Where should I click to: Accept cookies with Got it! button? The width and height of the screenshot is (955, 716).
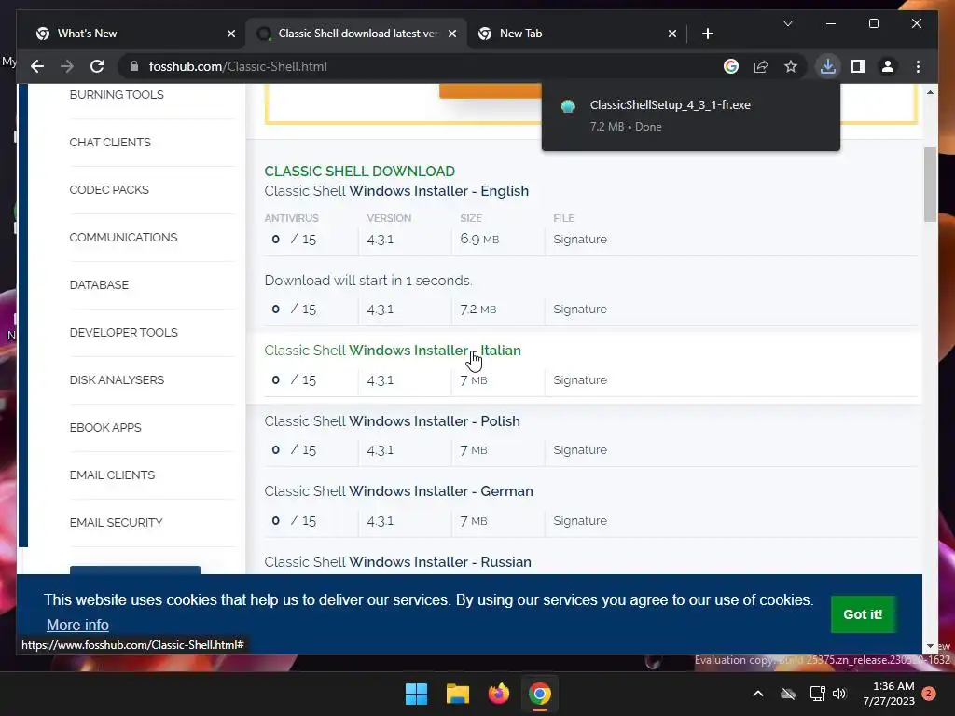pos(863,614)
